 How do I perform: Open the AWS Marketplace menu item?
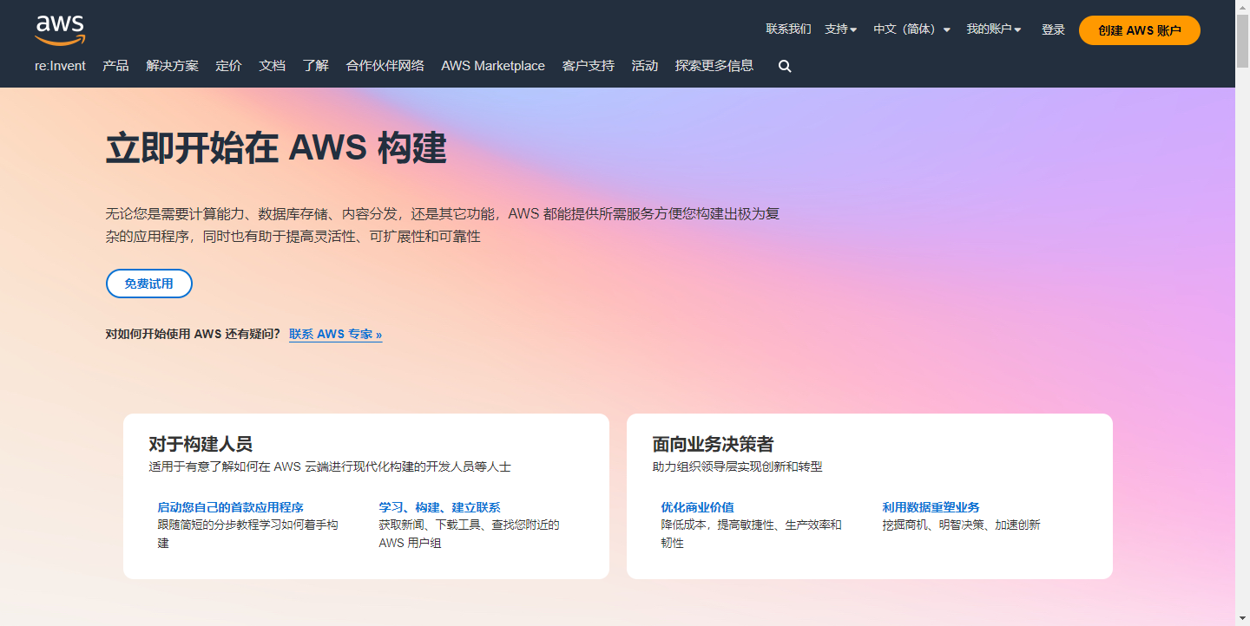(493, 66)
